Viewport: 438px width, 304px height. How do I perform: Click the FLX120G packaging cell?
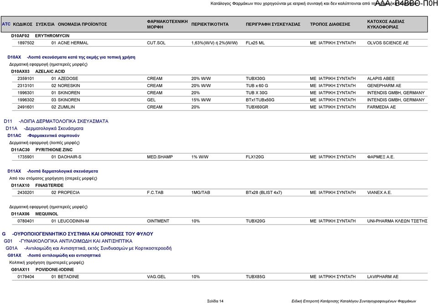[x=255, y=157]
